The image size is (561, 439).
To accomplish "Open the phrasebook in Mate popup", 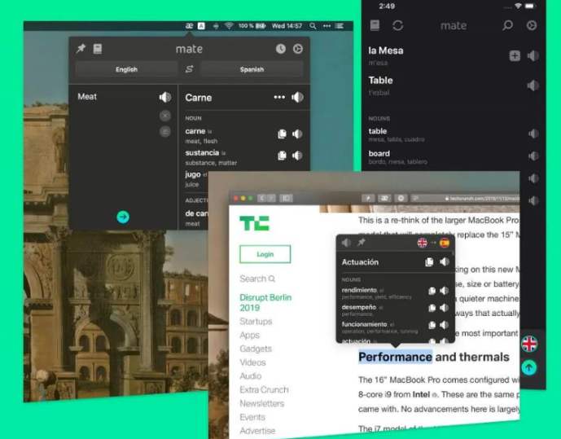I will 98,49.
